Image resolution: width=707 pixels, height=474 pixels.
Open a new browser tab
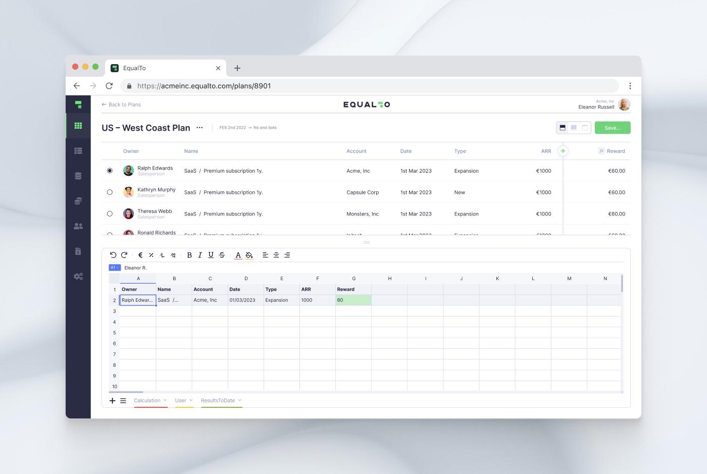(x=237, y=68)
